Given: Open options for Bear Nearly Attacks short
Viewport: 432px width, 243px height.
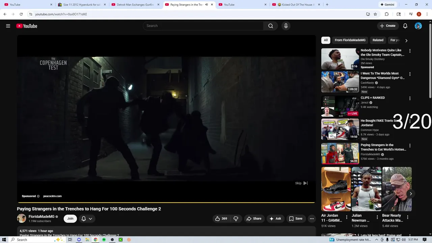Looking at the screenshot, I should click(408, 217).
